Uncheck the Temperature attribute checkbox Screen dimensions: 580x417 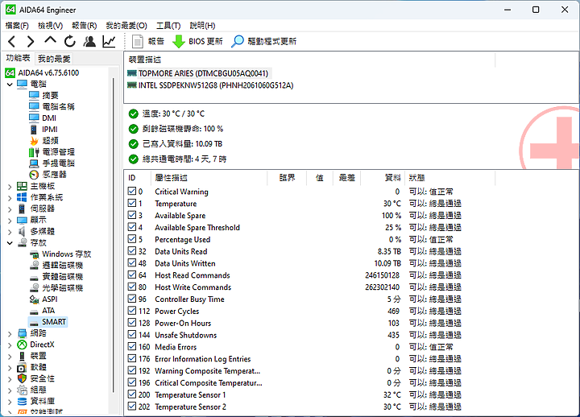coord(131,203)
